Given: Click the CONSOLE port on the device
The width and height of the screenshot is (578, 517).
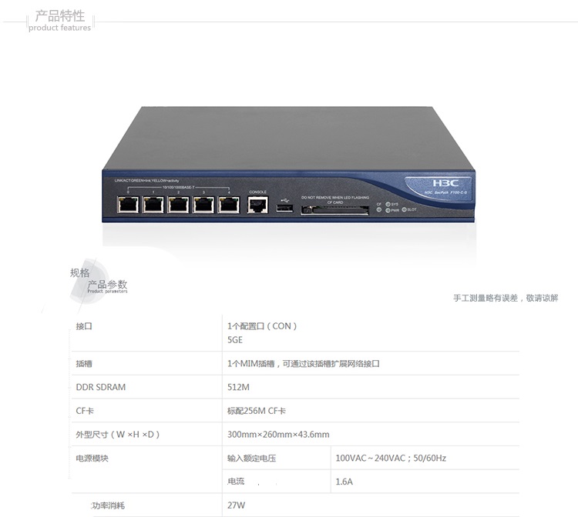Looking at the screenshot, I should 257,205.
